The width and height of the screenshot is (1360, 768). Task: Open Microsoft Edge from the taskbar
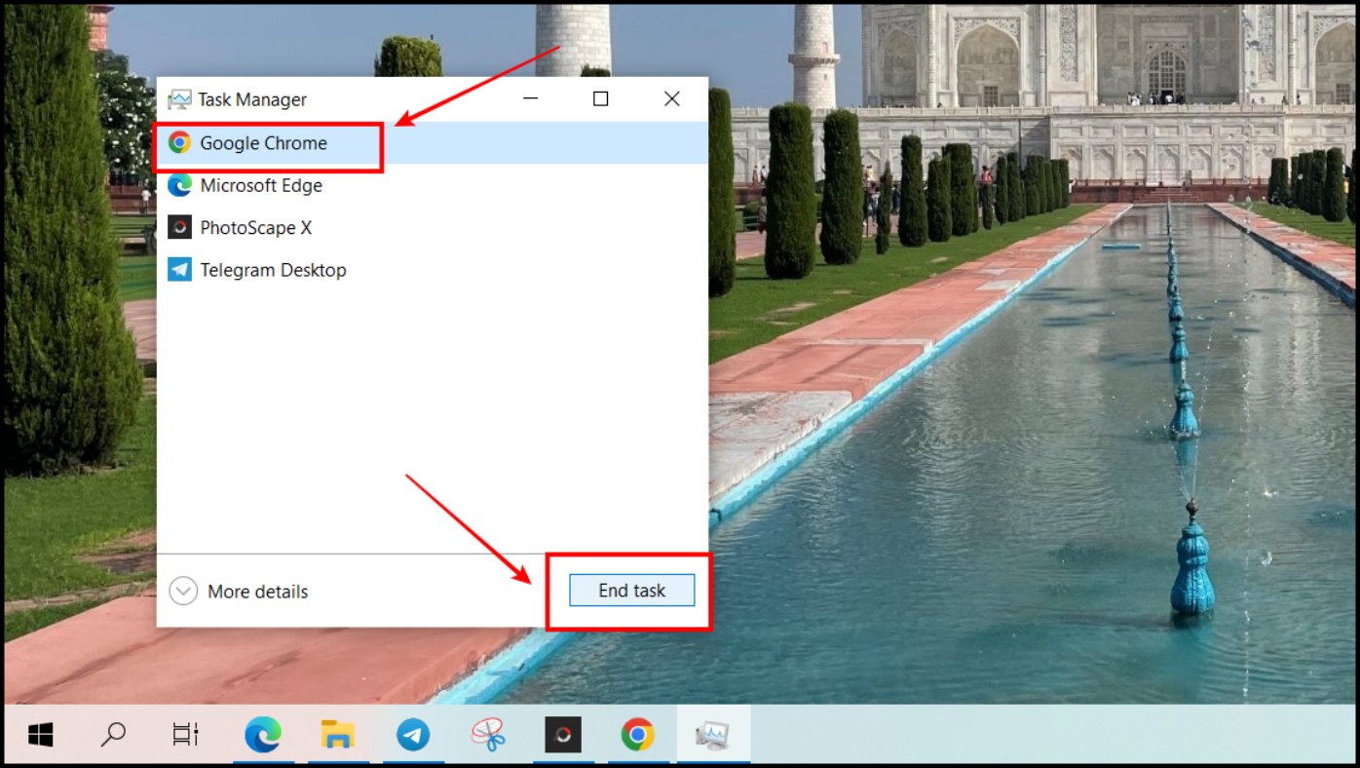pos(263,735)
